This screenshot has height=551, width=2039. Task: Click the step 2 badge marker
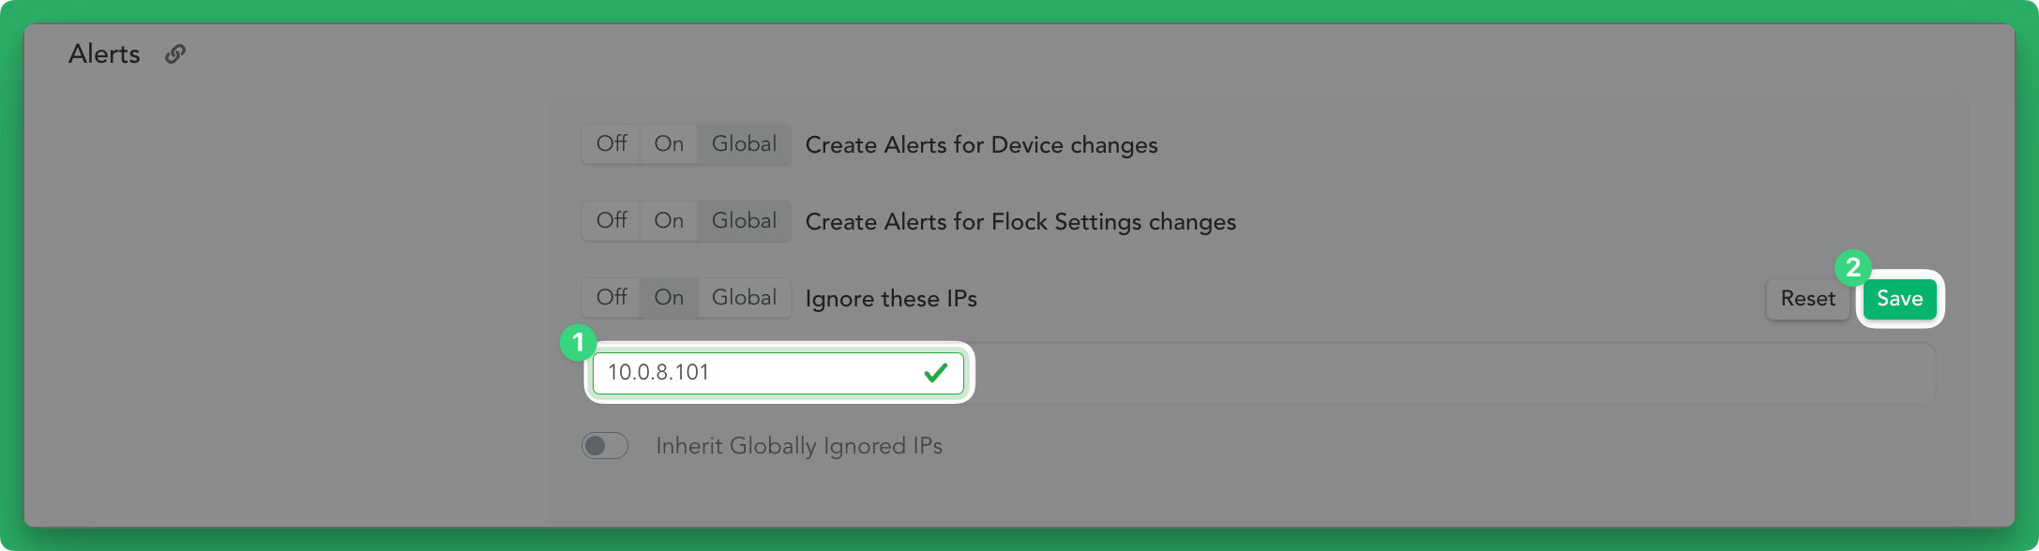(x=1853, y=268)
